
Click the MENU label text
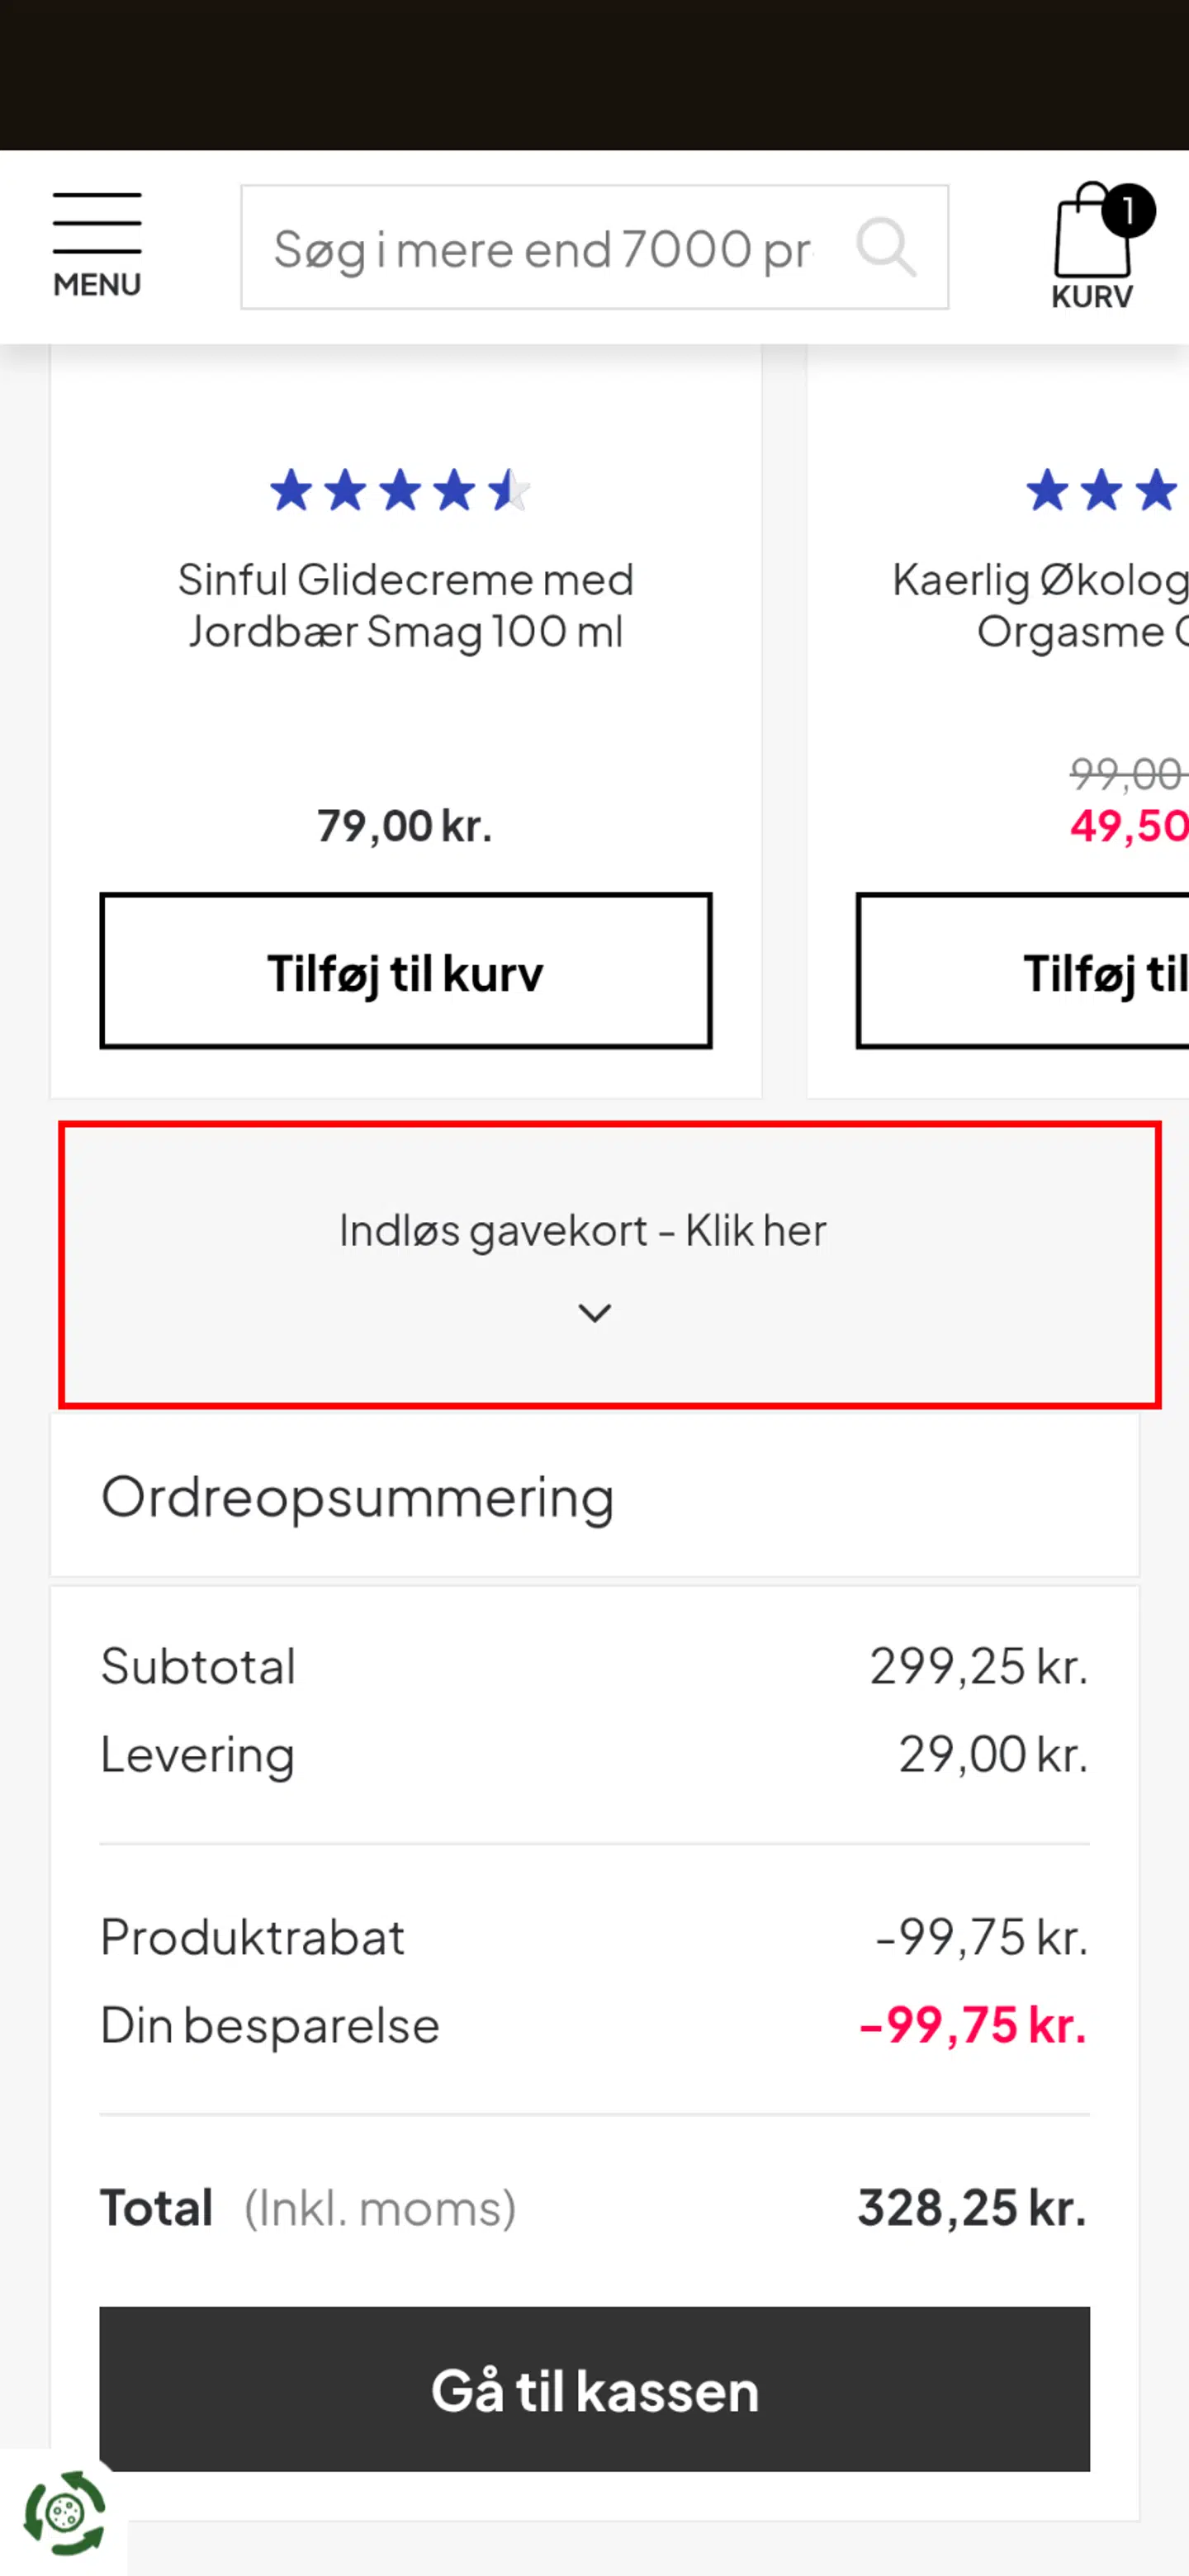tap(97, 285)
